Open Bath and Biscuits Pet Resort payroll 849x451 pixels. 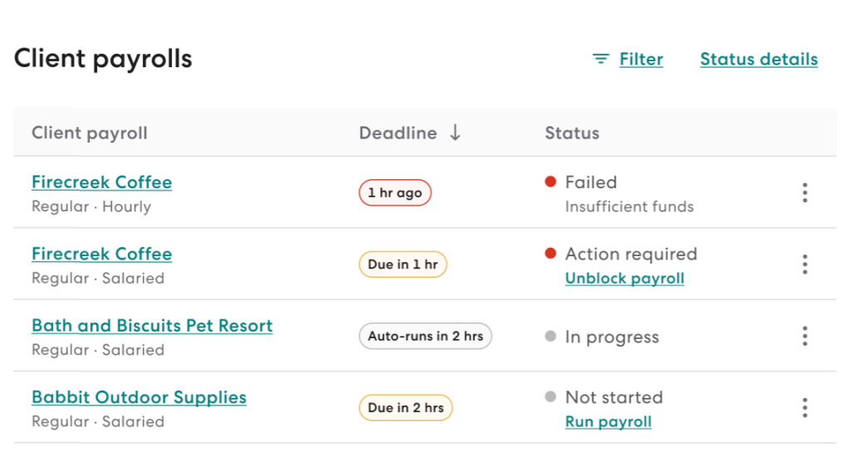tap(152, 326)
